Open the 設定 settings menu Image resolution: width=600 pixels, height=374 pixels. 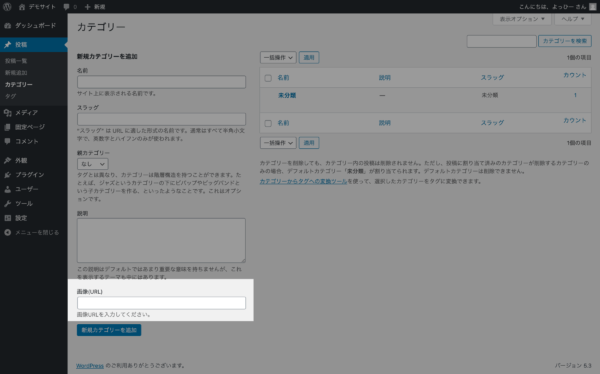click(21, 218)
